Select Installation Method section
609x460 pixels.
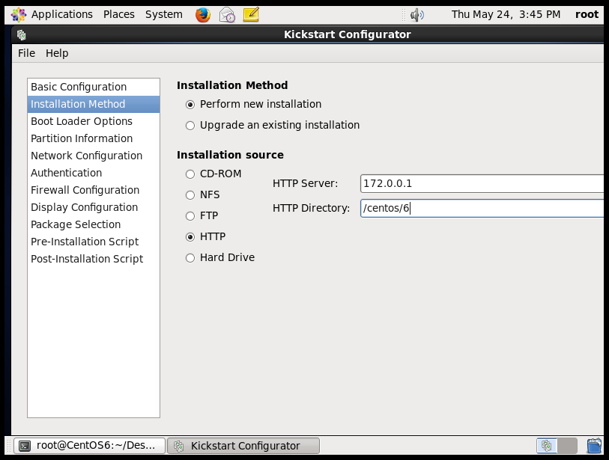click(x=94, y=104)
